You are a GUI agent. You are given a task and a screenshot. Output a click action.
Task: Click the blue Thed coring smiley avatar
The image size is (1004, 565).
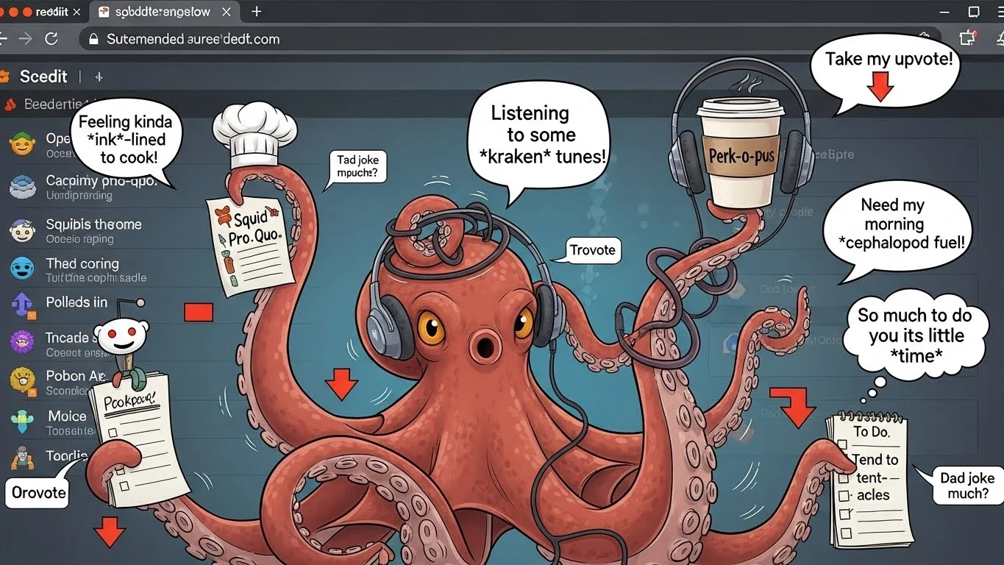(x=21, y=269)
